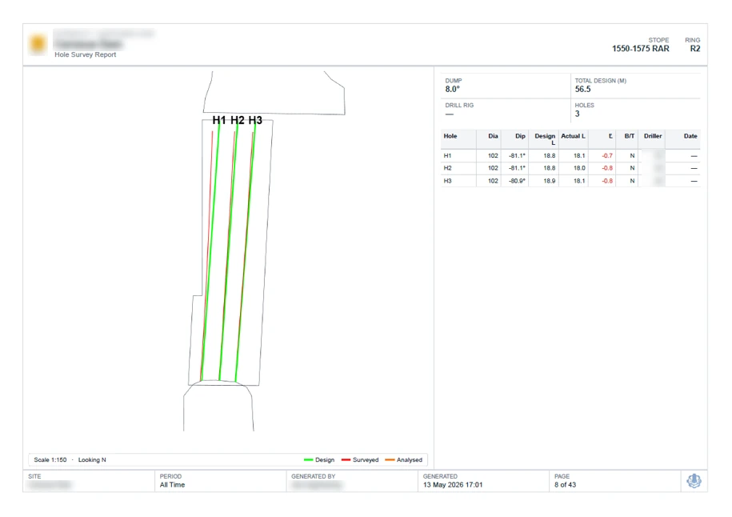Click the emblem icon in the footer corner

tap(694, 481)
